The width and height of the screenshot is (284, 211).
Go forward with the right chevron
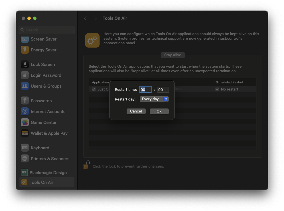96,18
